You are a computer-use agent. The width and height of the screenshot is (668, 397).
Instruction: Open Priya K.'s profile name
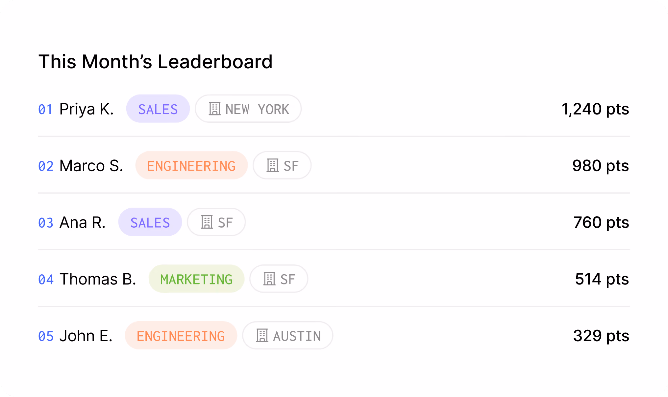87,109
